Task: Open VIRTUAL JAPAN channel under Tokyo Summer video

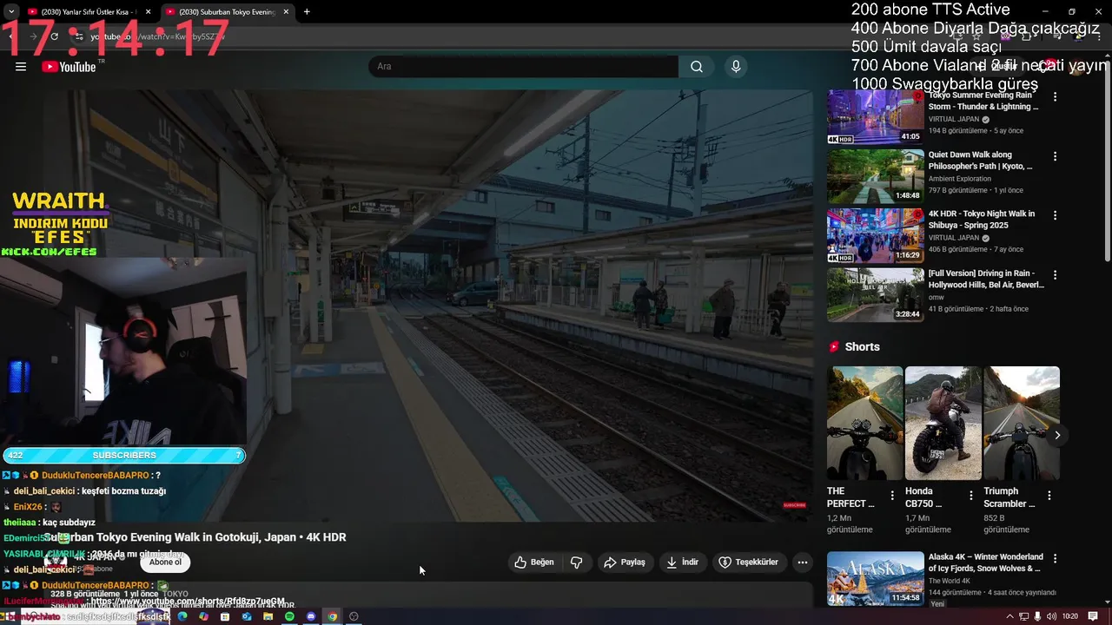Action: (954, 120)
